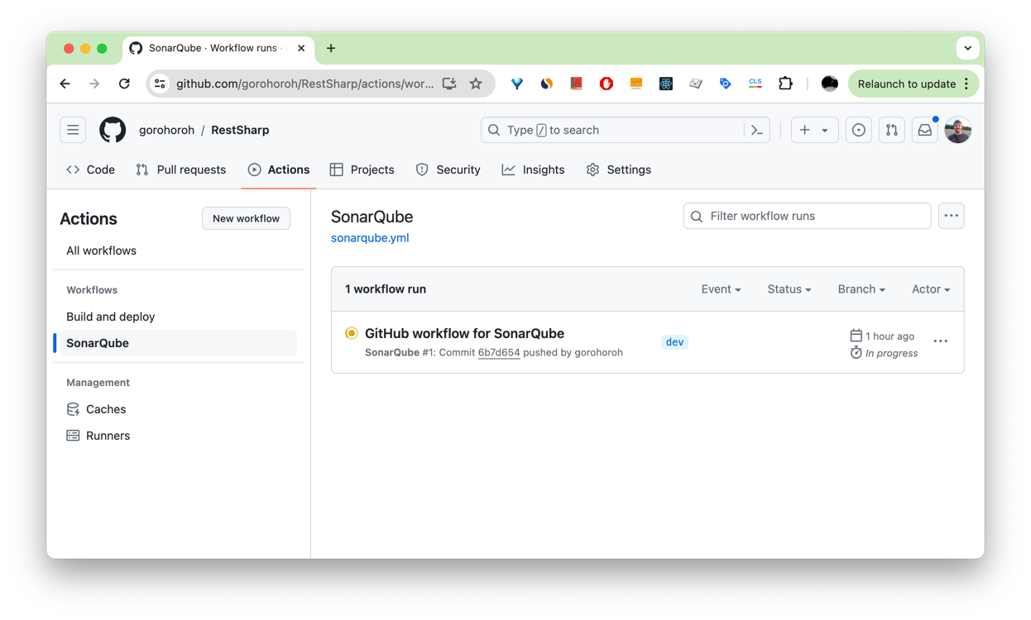
Task: Click the New workflow button
Action: (x=246, y=218)
